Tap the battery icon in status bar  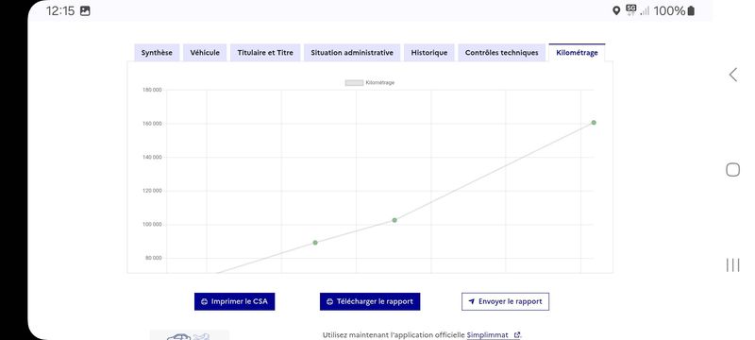tap(691, 10)
